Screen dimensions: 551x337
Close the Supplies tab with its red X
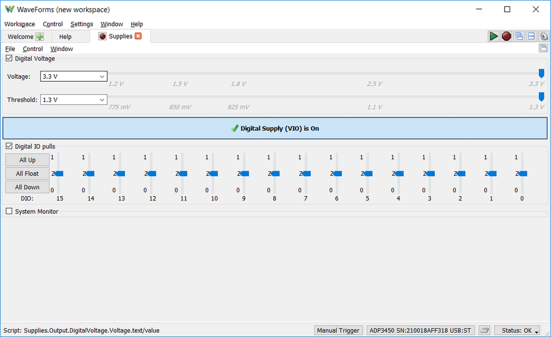point(138,36)
